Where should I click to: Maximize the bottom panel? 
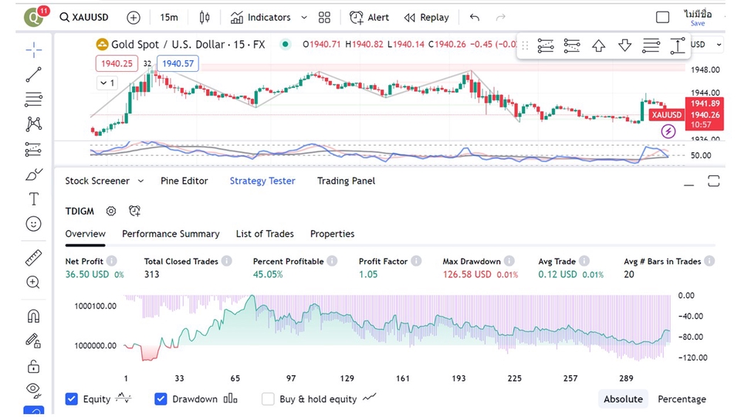click(x=713, y=181)
